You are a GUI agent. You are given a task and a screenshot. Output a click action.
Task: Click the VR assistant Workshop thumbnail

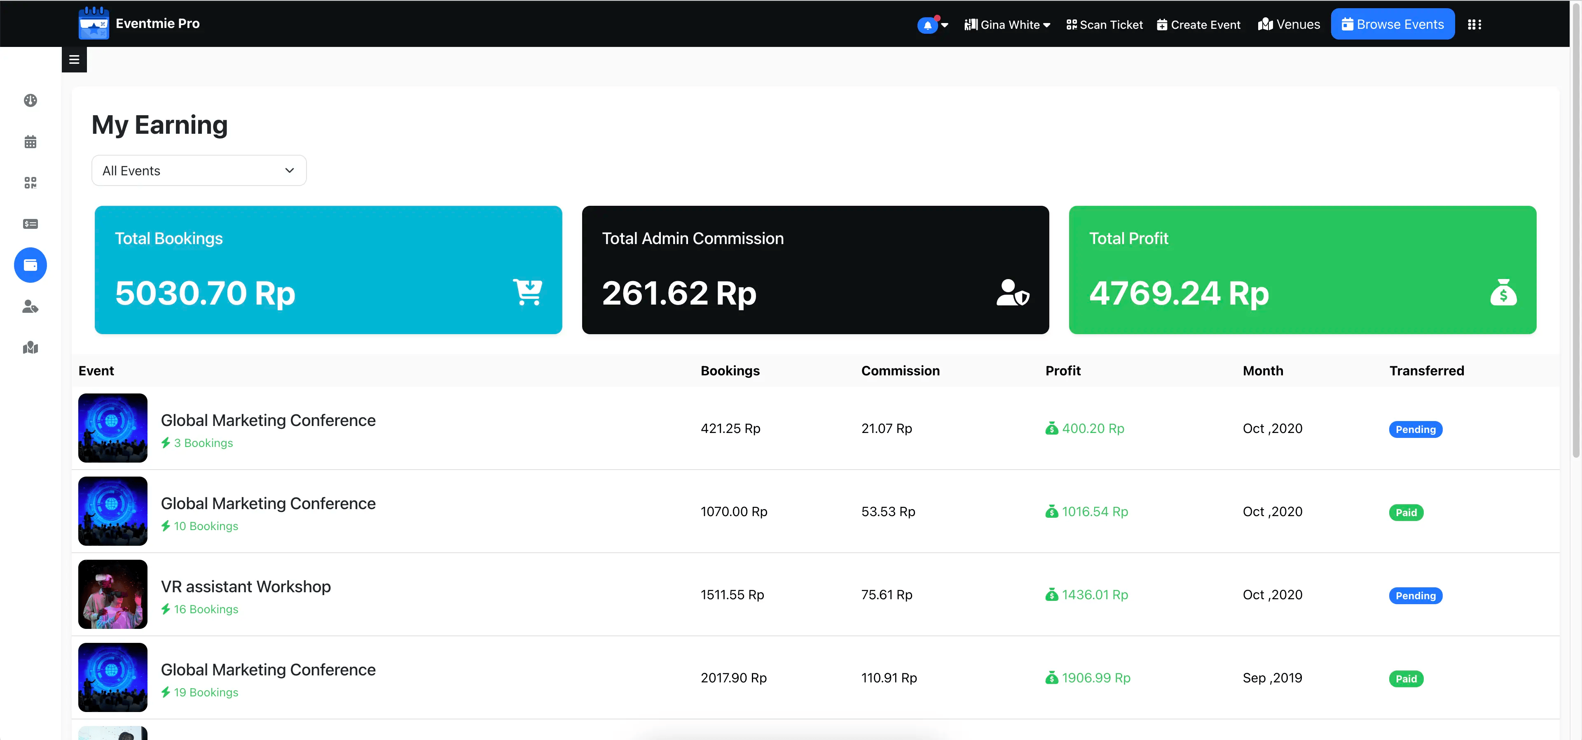coord(113,594)
